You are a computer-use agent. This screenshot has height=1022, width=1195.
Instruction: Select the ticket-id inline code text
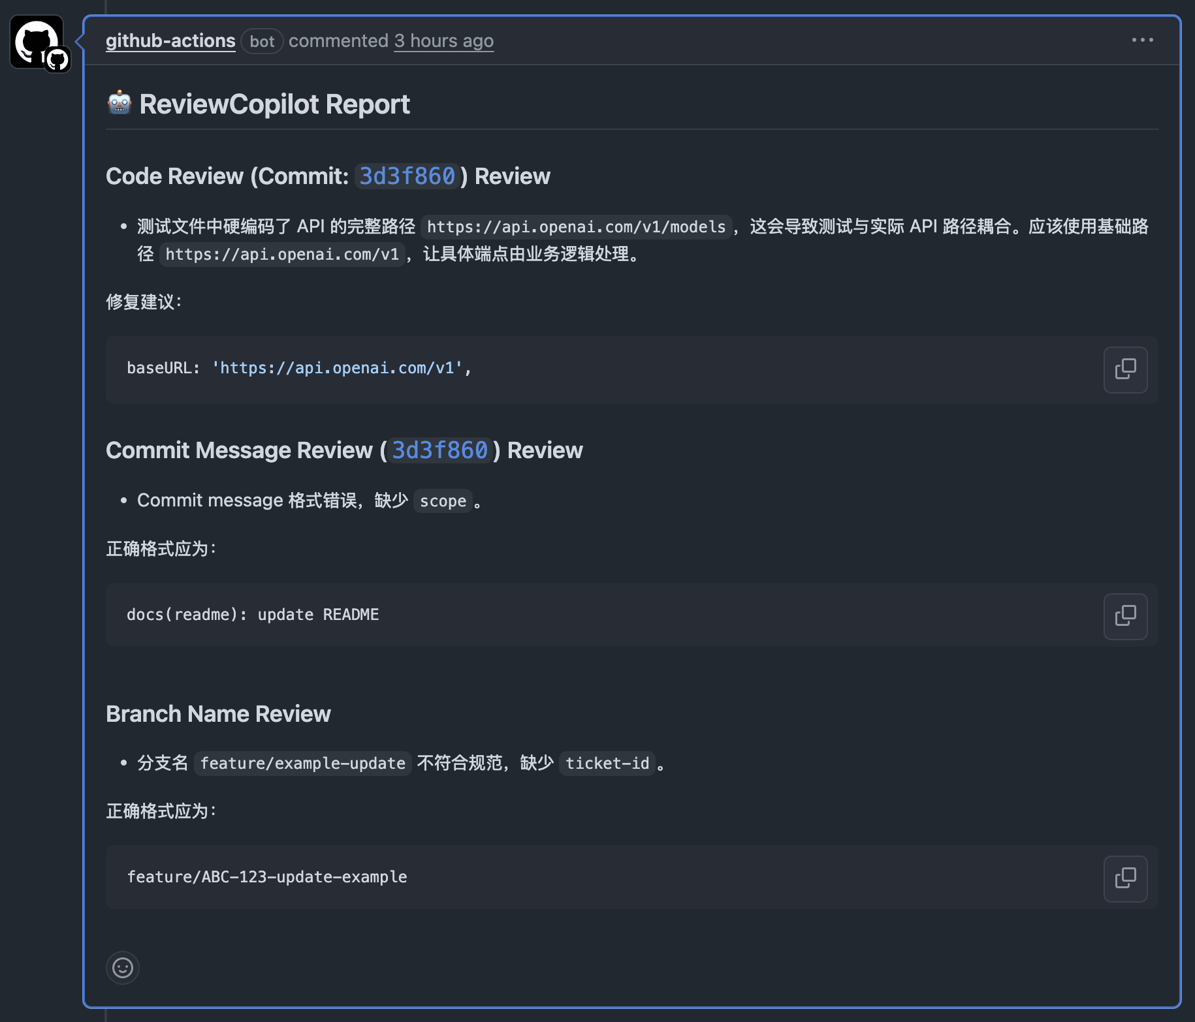point(607,763)
